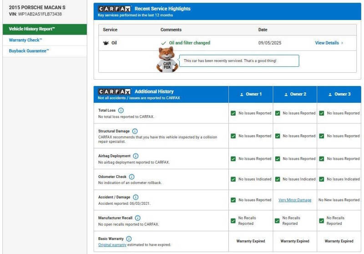Click the CARFAX fox mascot image
Image resolution: width=364 pixels, height=254 pixels.
pos(167,60)
